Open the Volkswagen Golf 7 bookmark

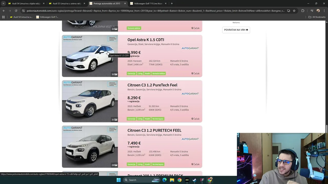coord(47,17)
